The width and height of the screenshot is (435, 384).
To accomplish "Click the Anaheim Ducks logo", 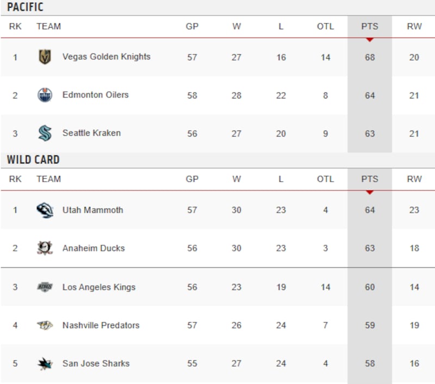I will coord(45,249).
